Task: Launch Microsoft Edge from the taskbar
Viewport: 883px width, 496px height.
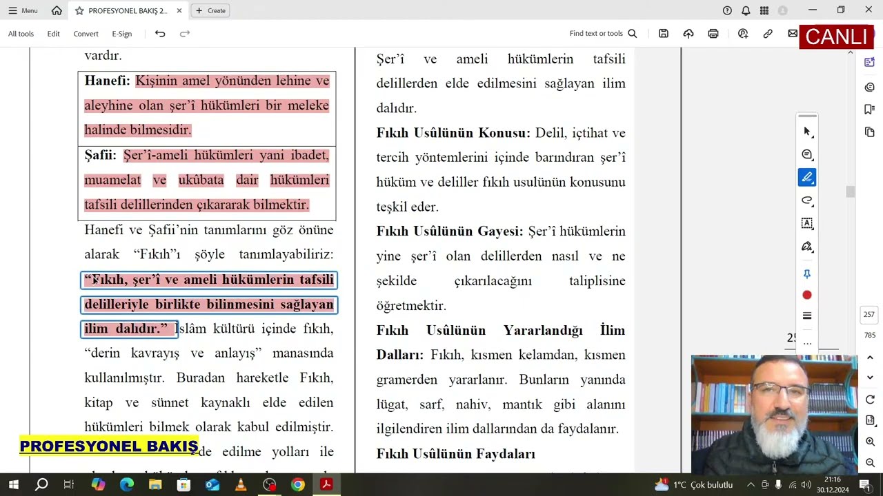Action: pos(127,485)
